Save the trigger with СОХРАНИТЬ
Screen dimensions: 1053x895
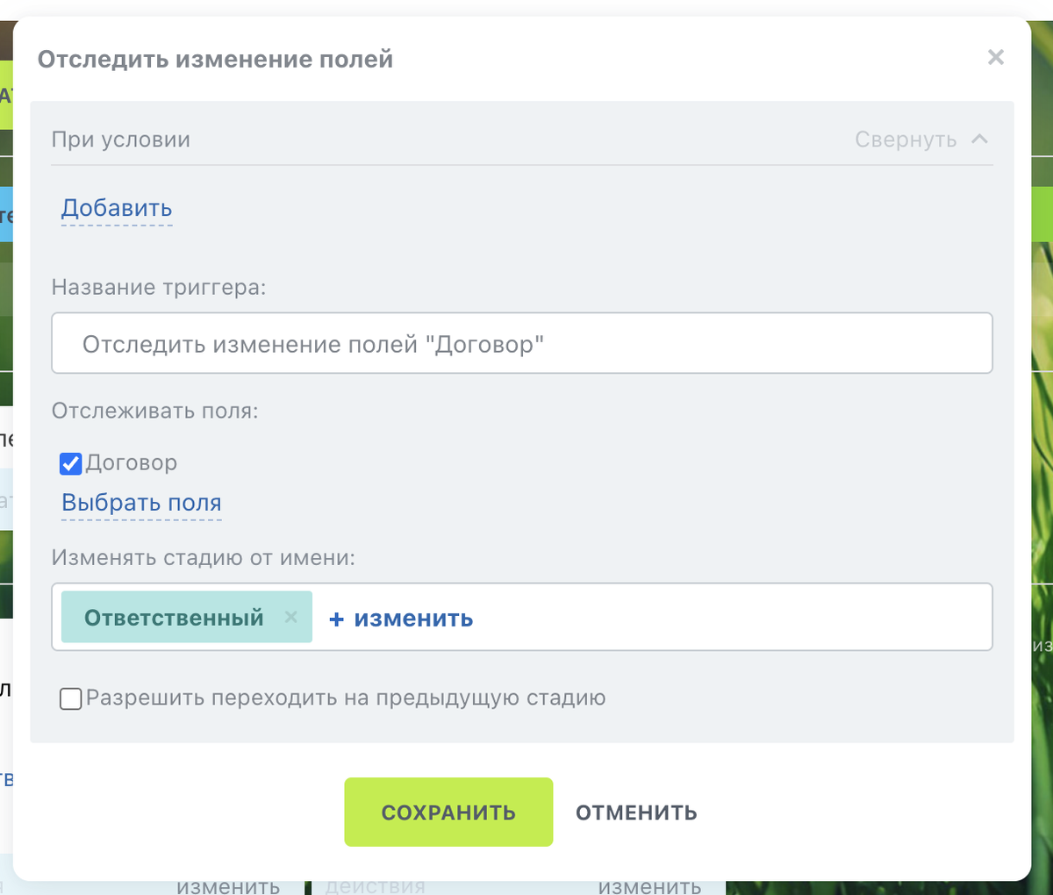(448, 812)
